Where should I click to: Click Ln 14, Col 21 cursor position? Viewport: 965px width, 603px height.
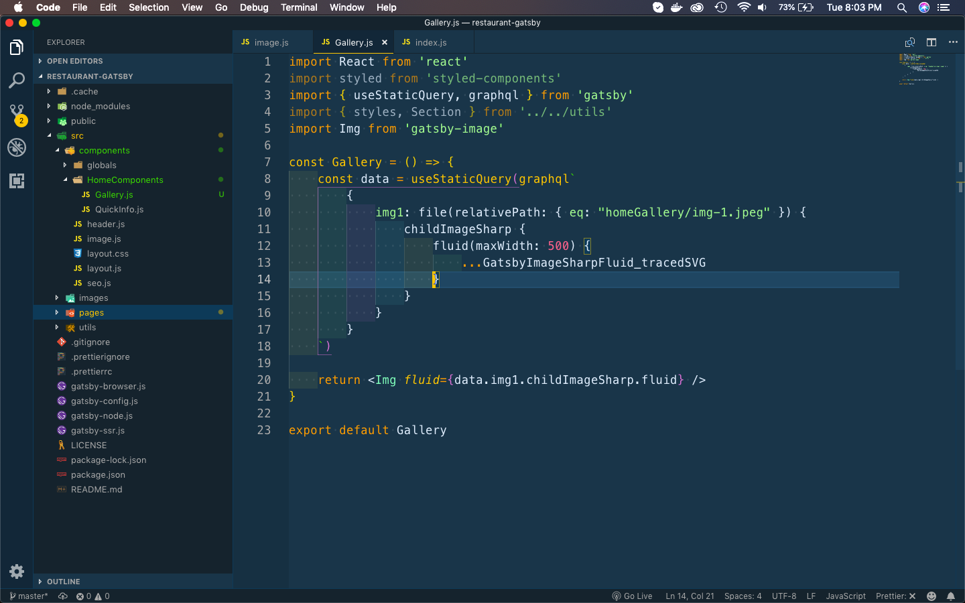690,596
